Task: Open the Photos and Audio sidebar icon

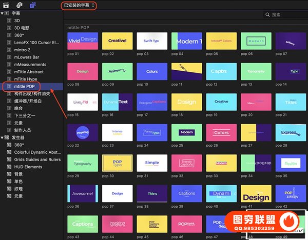Action: 20,5
